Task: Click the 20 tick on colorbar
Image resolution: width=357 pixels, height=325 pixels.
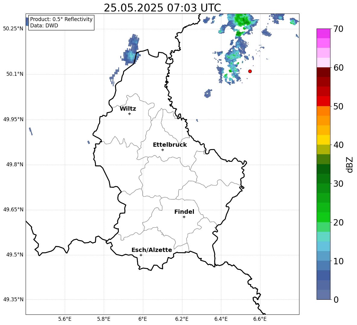Action: click(x=338, y=222)
